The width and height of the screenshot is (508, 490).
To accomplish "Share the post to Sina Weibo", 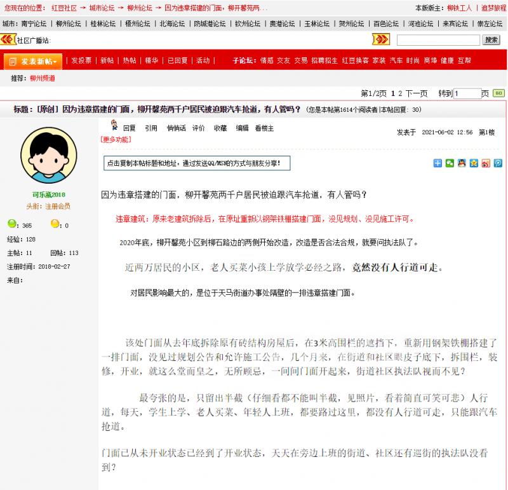I will click(x=485, y=163).
